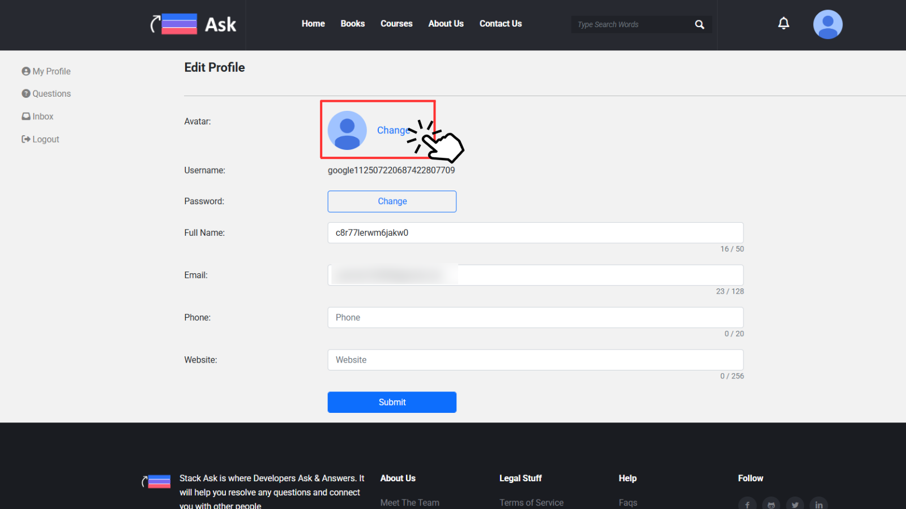Click the search magnifier icon
Viewport: 906px width, 509px height.
(x=700, y=24)
